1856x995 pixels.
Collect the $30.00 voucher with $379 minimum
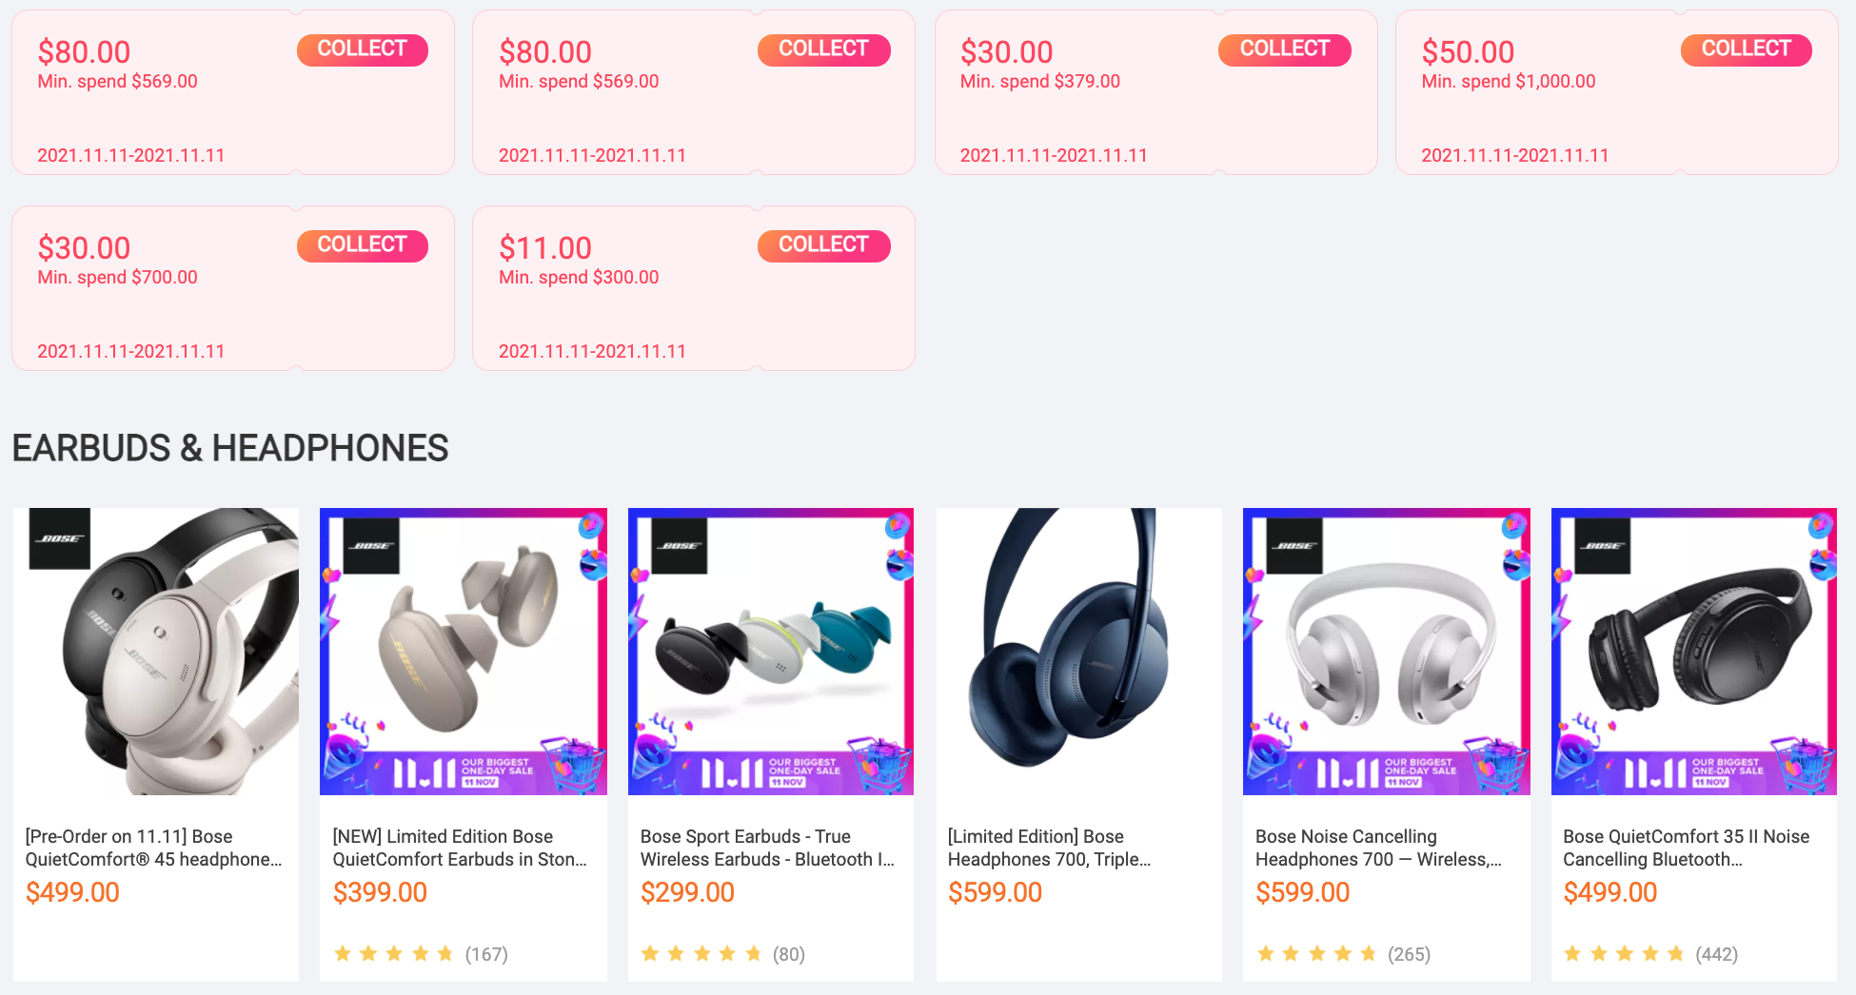[1284, 49]
